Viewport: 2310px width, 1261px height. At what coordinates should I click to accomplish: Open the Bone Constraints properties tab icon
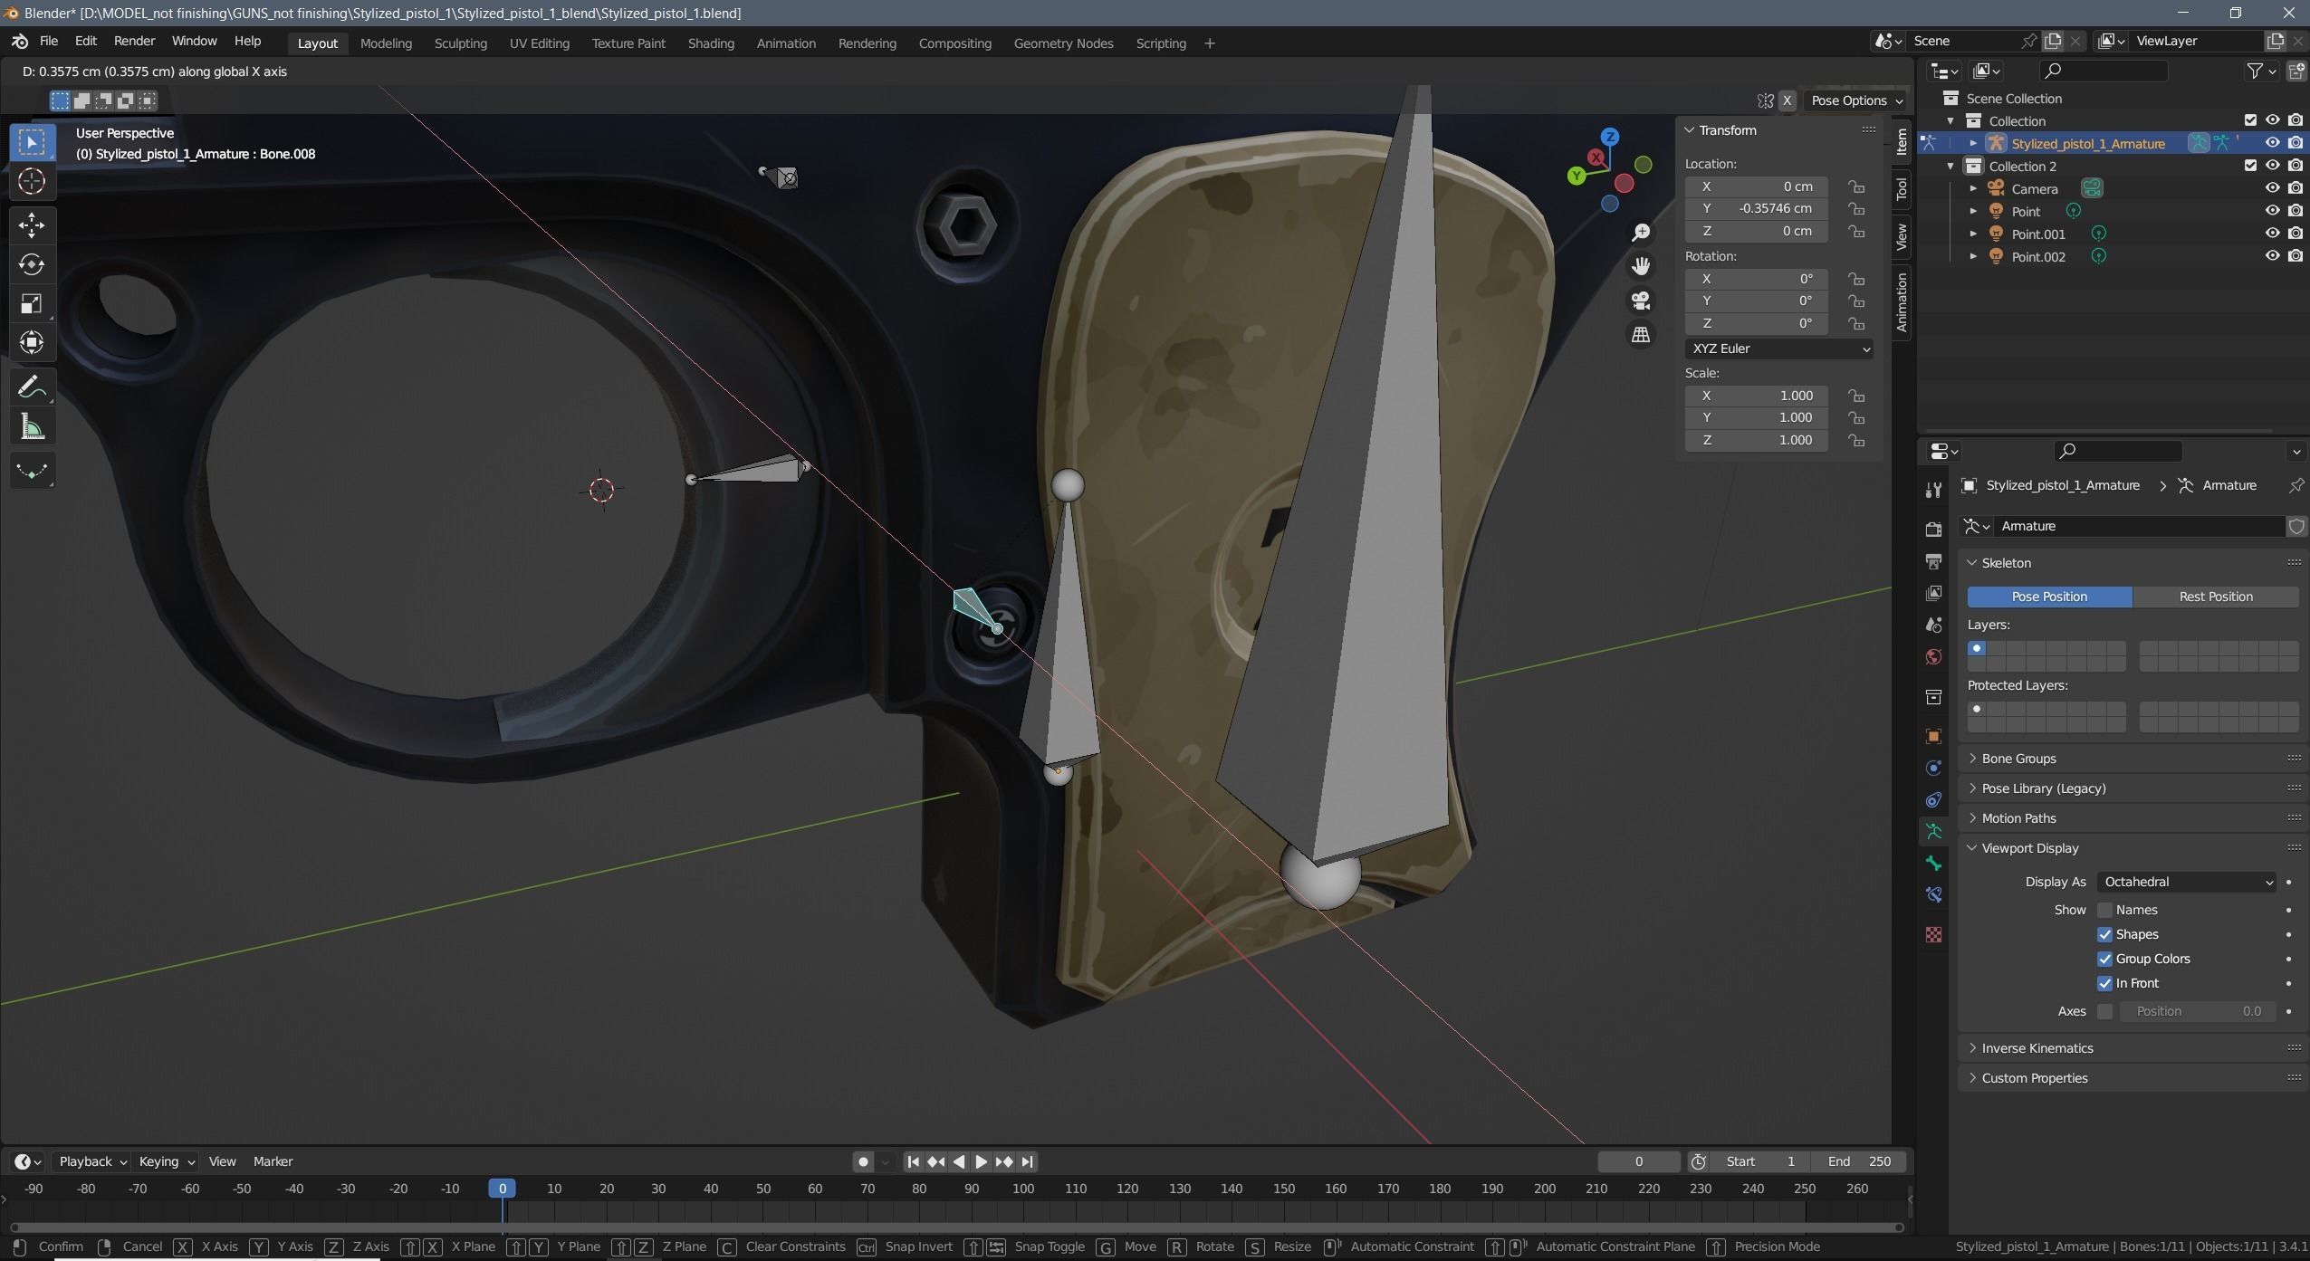[1933, 895]
